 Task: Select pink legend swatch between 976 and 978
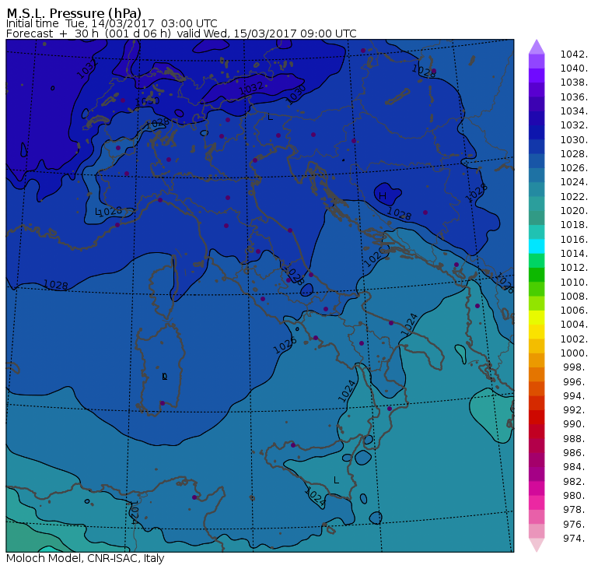537,517
